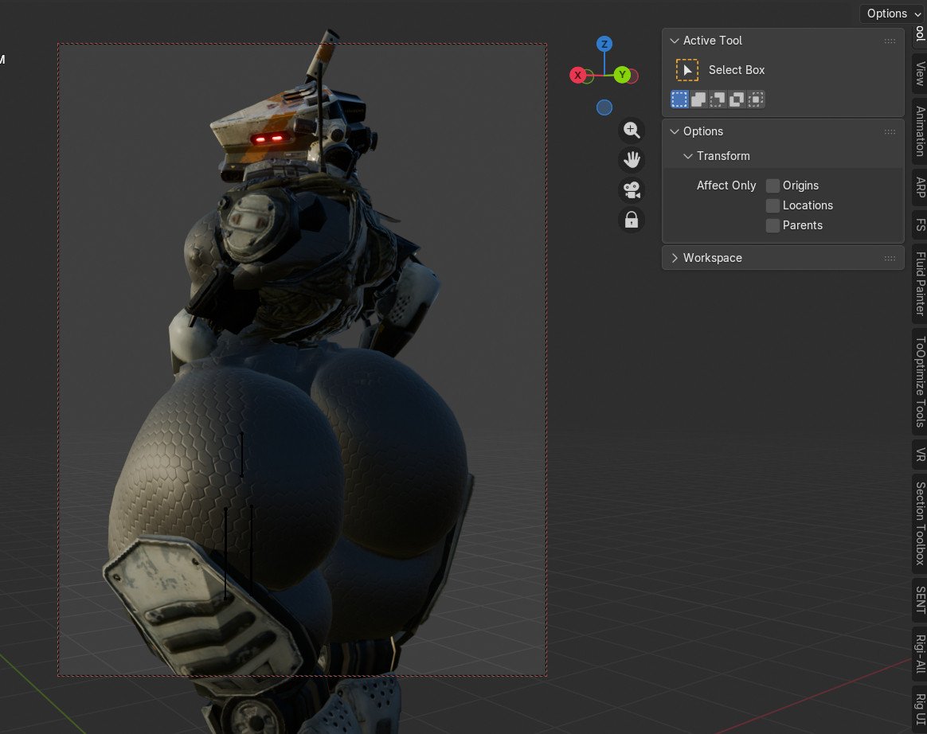The height and width of the screenshot is (734, 927).
Task: Enable Affect Only Origins checkbox
Action: (x=772, y=185)
